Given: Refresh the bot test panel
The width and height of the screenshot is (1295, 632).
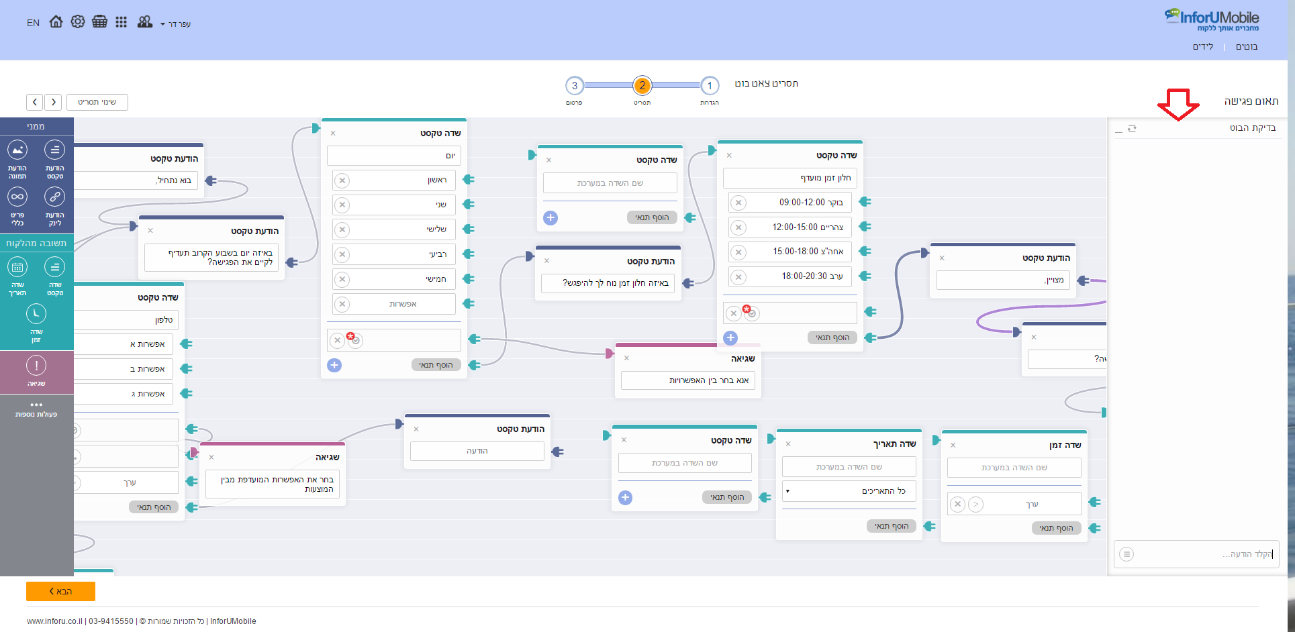Looking at the screenshot, I should pos(1132,128).
